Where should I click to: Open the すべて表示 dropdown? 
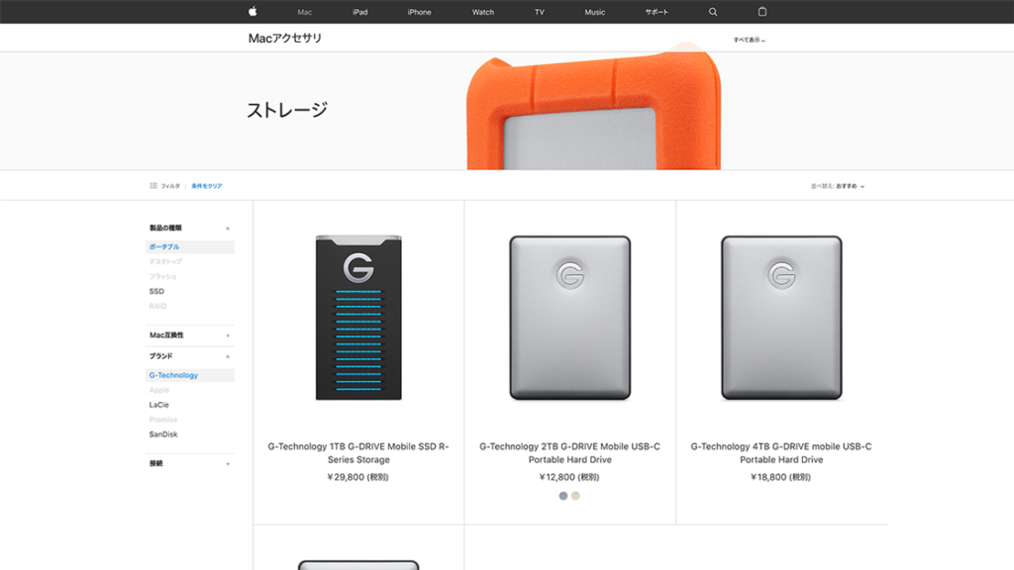tap(750, 40)
